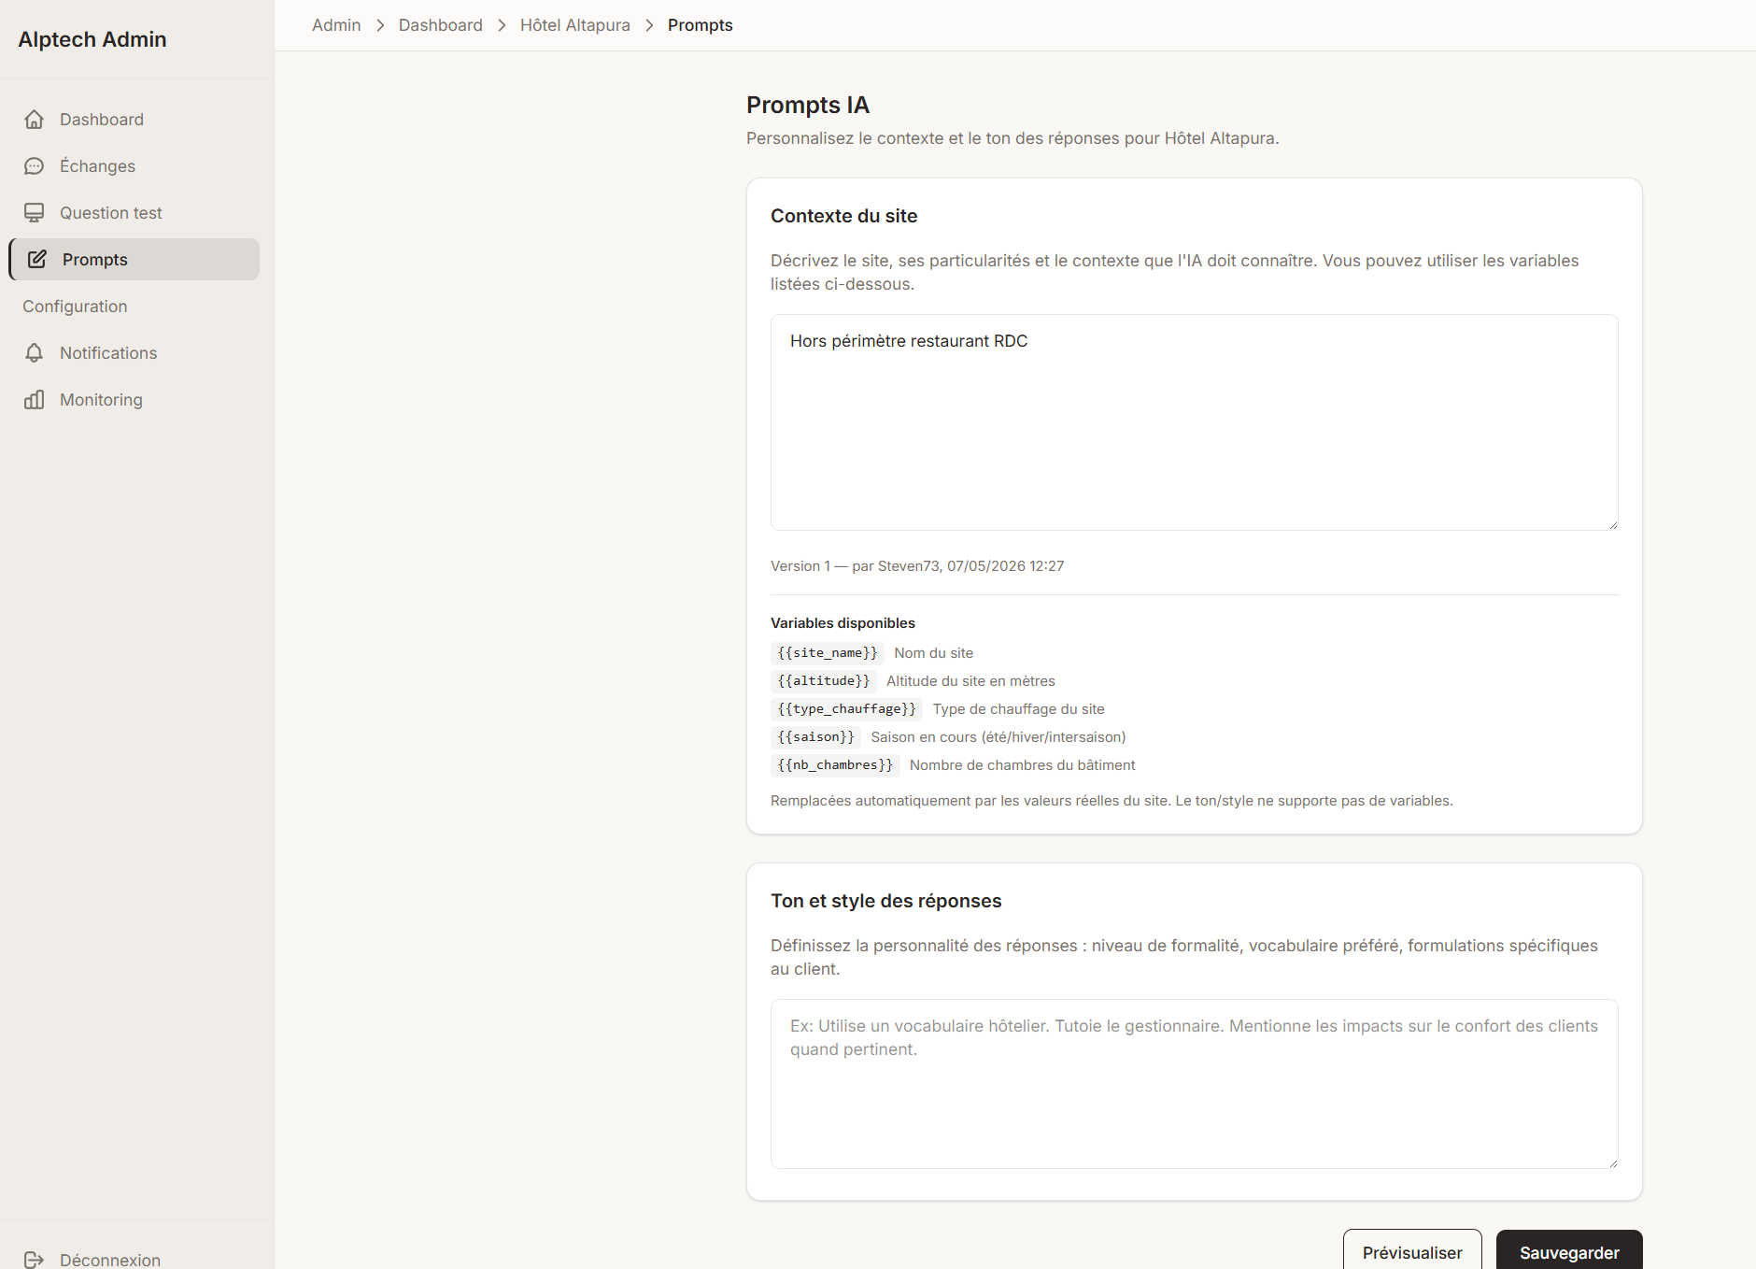Click the Altitude du site en mètres text

(970, 681)
